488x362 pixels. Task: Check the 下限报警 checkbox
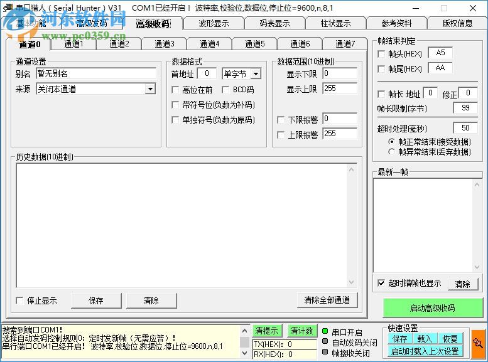click(x=280, y=120)
